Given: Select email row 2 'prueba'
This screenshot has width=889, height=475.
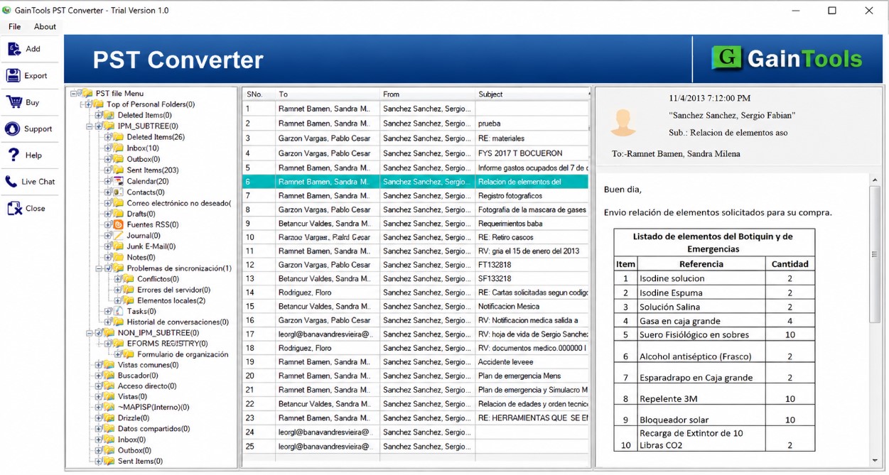Looking at the screenshot, I should tap(416, 124).
